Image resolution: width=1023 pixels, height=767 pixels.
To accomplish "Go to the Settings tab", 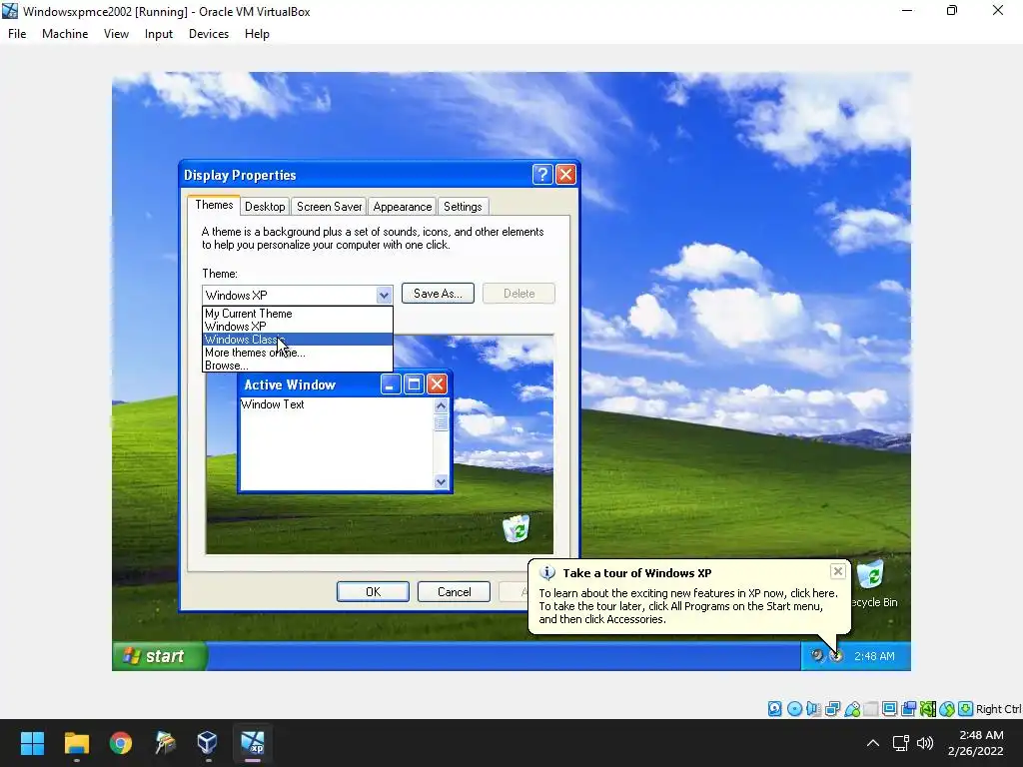I will tap(463, 207).
